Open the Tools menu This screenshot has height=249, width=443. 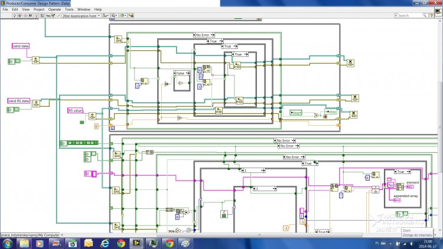69,9
